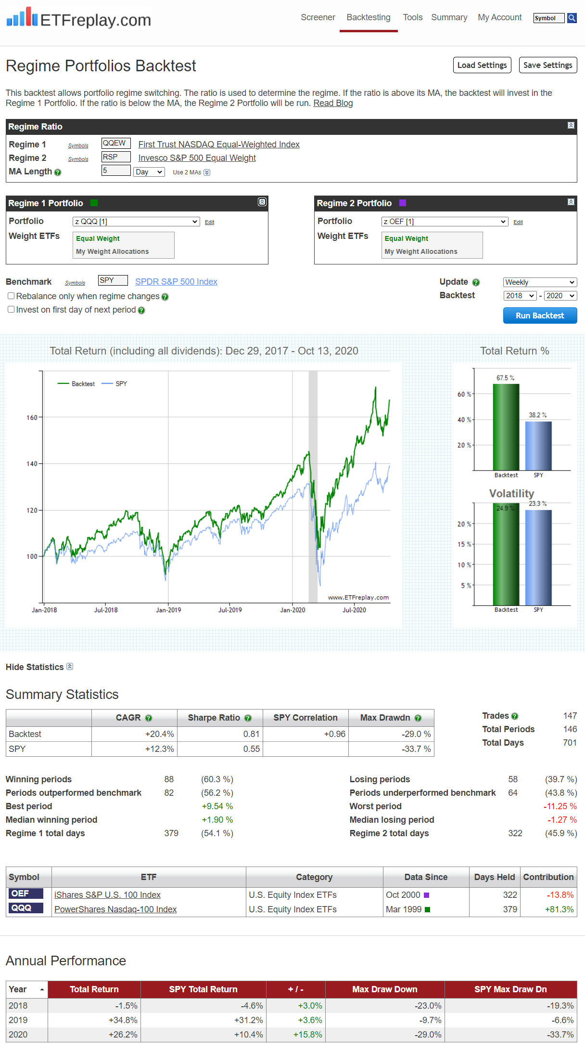
Task: Click the Benchmark SPY symbol field
Action: coord(113,280)
